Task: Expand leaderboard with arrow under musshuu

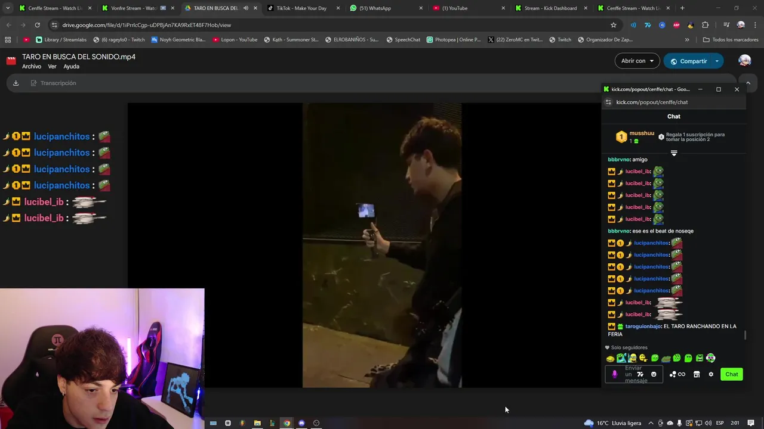Action: 674,153
